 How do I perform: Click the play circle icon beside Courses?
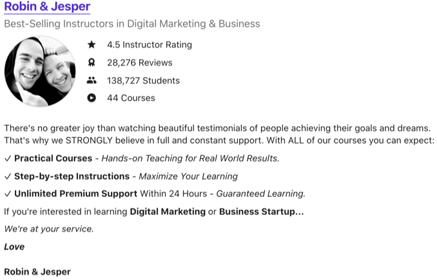pyautogui.click(x=92, y=98)
